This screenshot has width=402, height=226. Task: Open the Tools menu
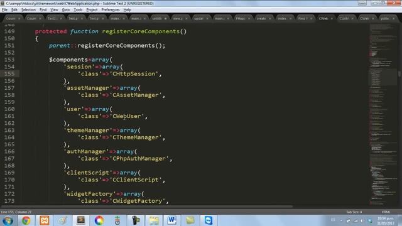78,10
